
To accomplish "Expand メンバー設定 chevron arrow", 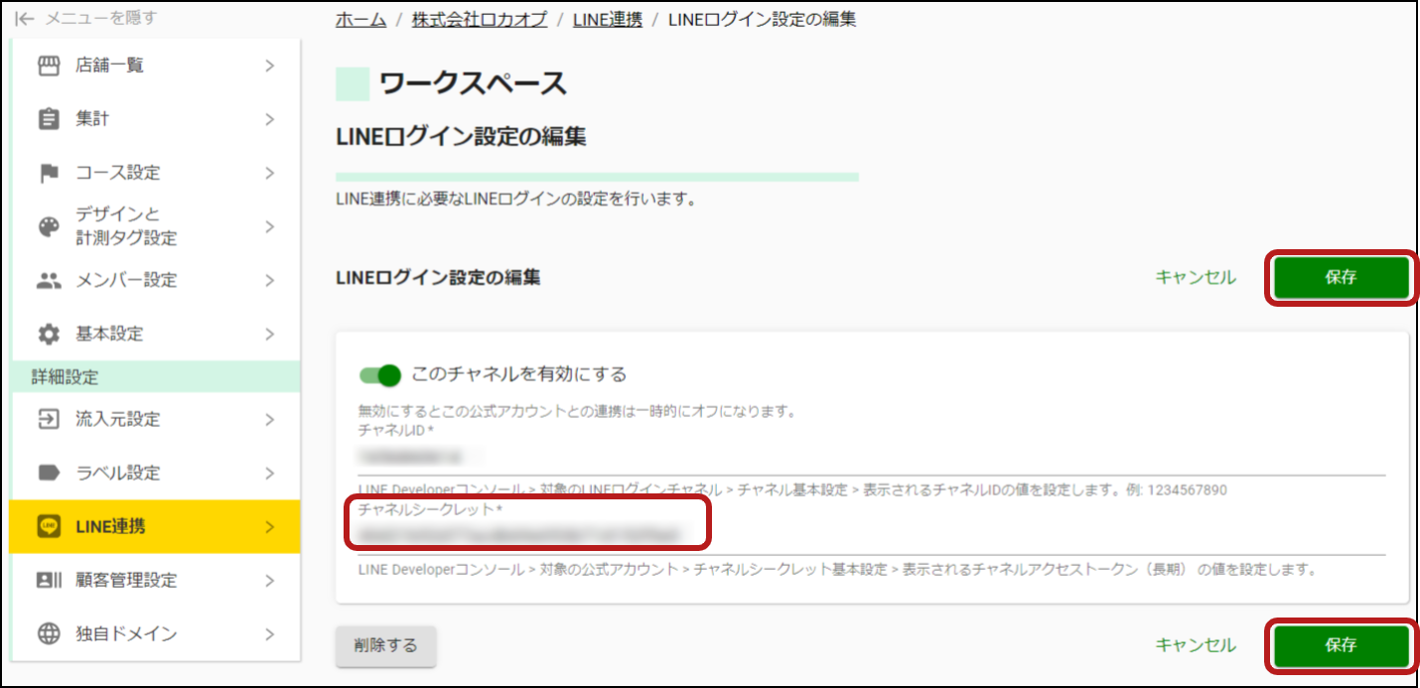I will [x=269, y=280].
